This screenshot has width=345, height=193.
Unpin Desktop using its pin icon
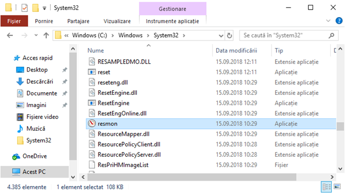pyautogui.click(x=64, y=70)
